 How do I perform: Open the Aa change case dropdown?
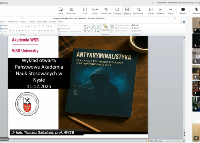click(30, 31)
